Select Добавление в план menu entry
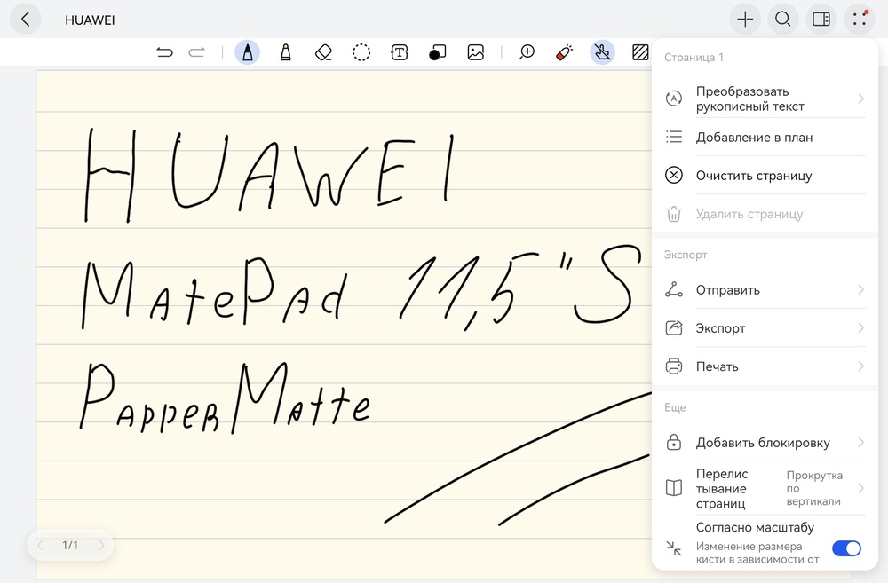Viewport: 888px width, 583px height. [753, 138]
